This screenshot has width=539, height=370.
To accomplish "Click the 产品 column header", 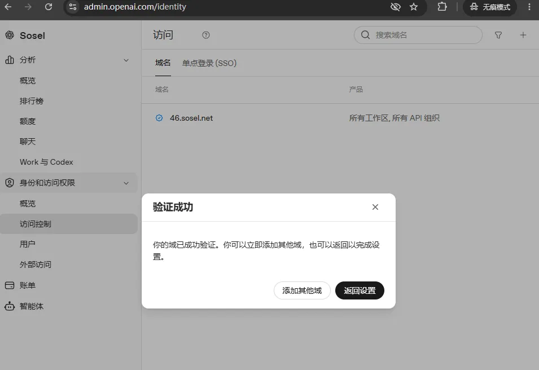I will [x=356, y=89].
